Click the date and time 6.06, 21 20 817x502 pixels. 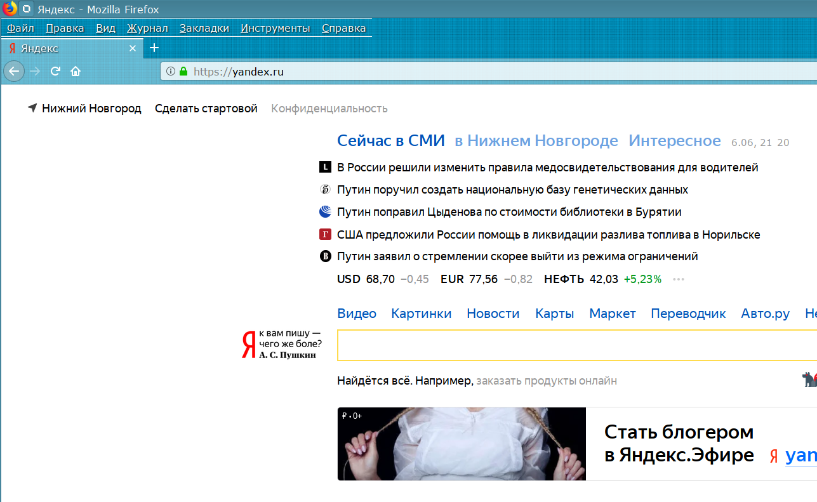[761, 143]
